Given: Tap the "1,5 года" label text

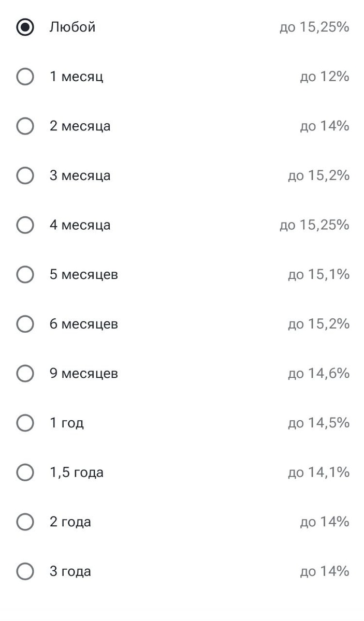Looking at the screenshot, I should click(77, 472).
